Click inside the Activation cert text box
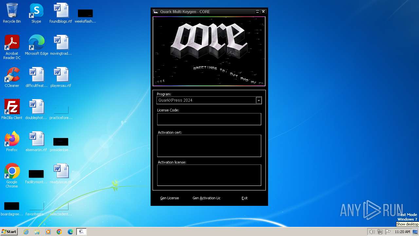Screen dimensions: 419x236 click(x=209, y=146)
